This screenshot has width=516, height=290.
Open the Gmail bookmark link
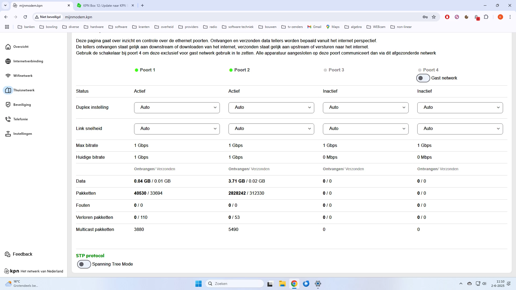coord(314,27)
